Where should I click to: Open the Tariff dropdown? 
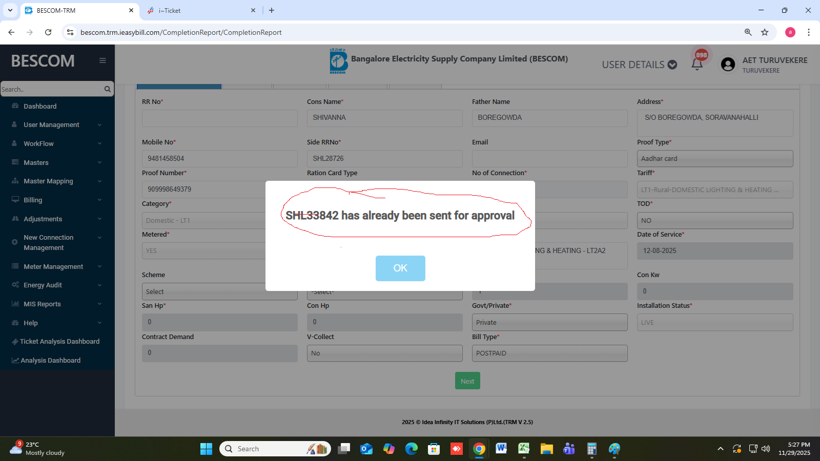tap(715, 190)
